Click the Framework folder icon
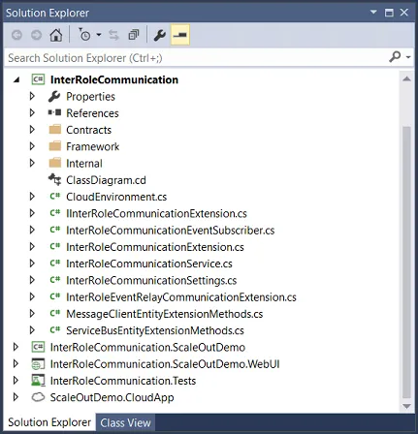This screenshot has width=418, height=434. [x=55, y=146]
